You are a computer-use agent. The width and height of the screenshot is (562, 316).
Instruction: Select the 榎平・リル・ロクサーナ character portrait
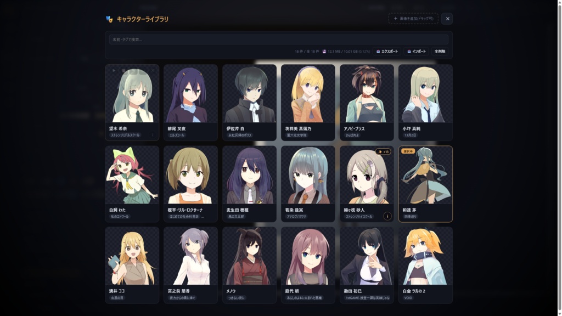190,175
